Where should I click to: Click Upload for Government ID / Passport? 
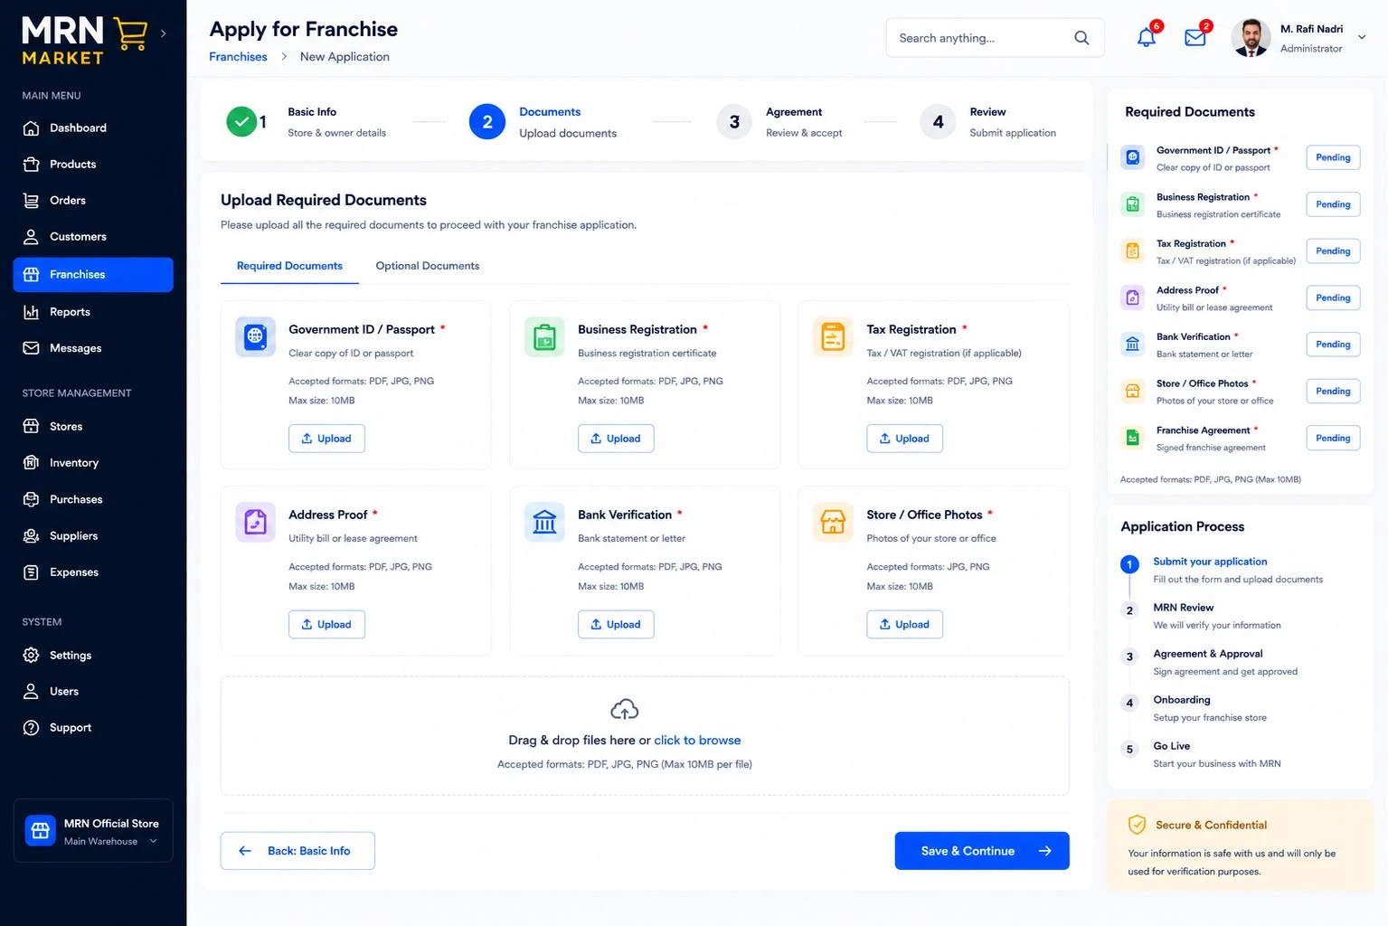(326, 439)
